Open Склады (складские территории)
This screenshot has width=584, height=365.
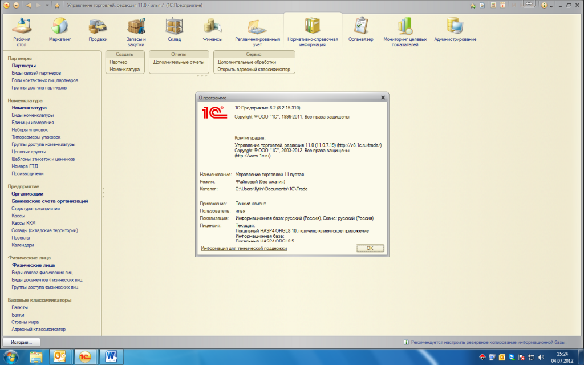tap(44, 230)
